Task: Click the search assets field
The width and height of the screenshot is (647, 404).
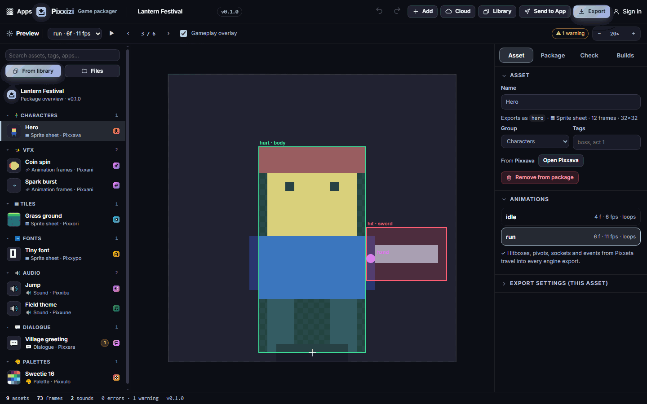Action: click(62, 55)
